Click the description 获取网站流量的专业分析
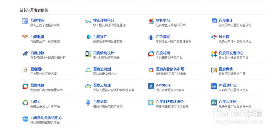Screen dimensions: 278x131 (235, 25)
